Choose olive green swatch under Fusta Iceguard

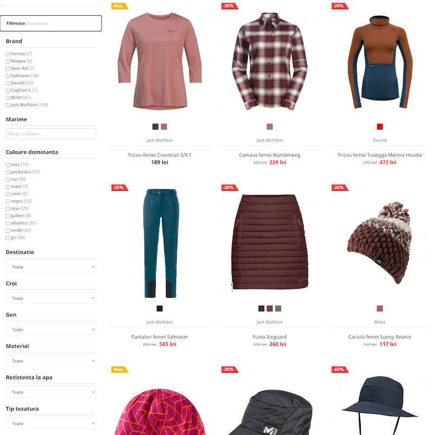pyautogui.click(x=278, y=309)
